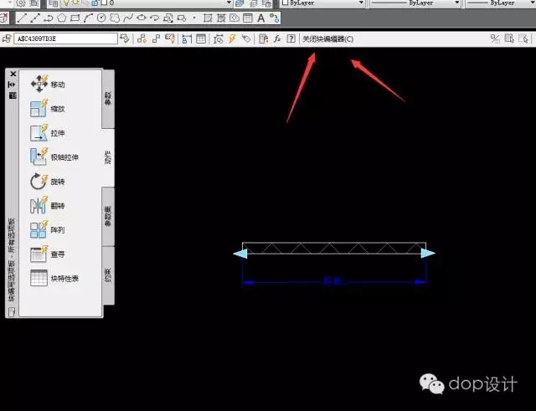
Task: Switch to the topmost palette side tab
Action: click(x=108, y=99)
